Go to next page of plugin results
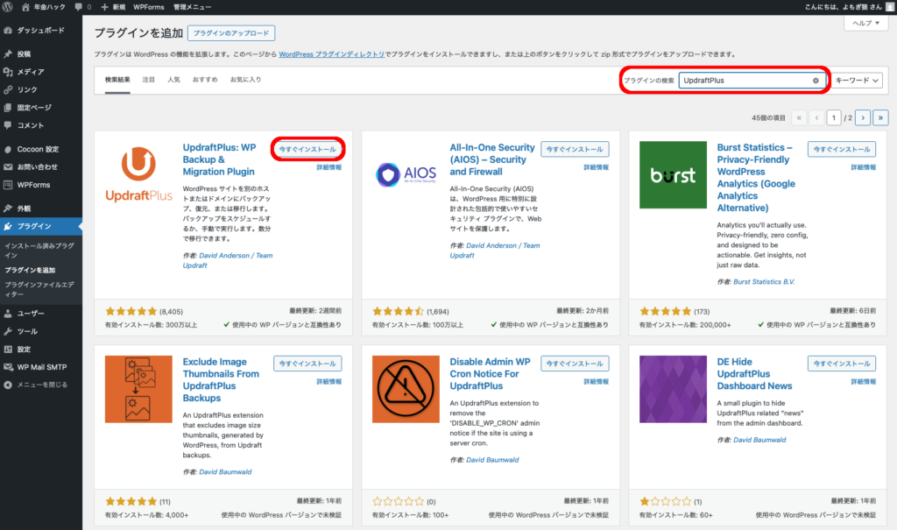The height and width of the screenshot is (530, 897). point(863,117)
